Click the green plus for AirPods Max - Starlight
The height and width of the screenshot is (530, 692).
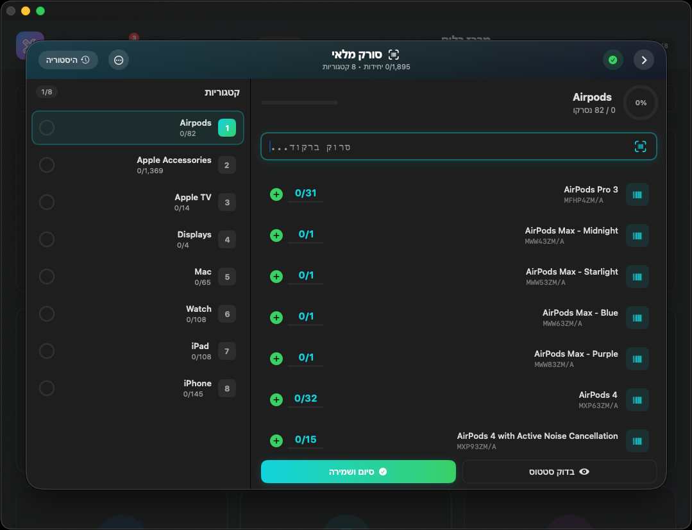276,277
